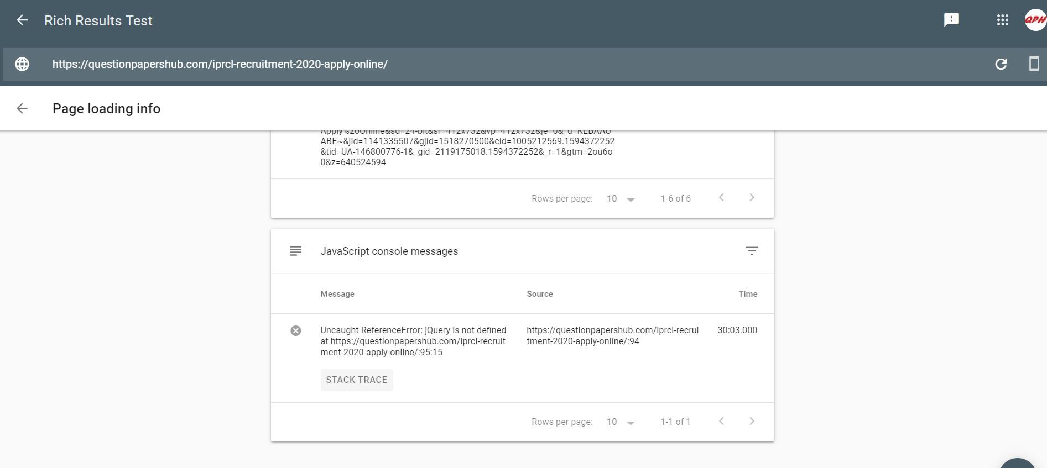Click the JavaScript console messages list icon
The height and width of the screenshot is (468, 1047).
295,251
